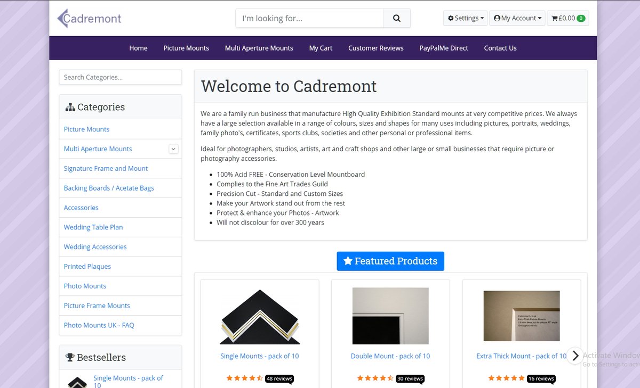The height and width of the screenshot is (388, 640).
Task: Open the My Account dropdown menu
Action: click(x=517, y=18)
